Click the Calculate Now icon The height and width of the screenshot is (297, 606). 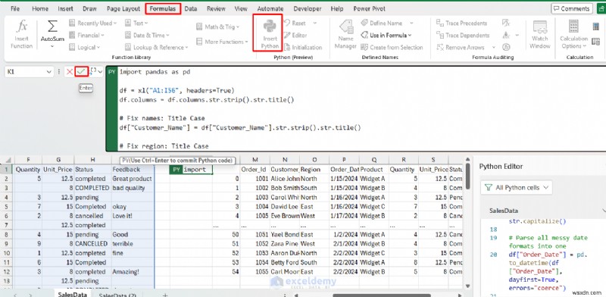tap(596, 27)
